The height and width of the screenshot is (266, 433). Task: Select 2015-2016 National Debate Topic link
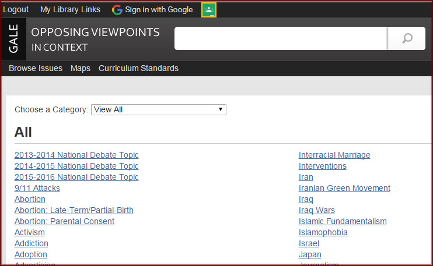pos(76,177)
